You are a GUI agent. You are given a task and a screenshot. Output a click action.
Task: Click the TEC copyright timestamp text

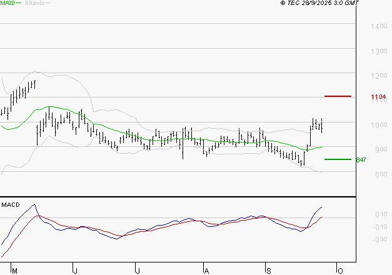[x=320, y=3]
